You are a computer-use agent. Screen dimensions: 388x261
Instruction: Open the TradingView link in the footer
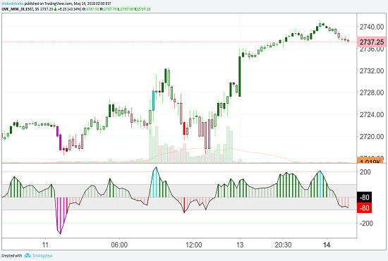pos(42,255)
